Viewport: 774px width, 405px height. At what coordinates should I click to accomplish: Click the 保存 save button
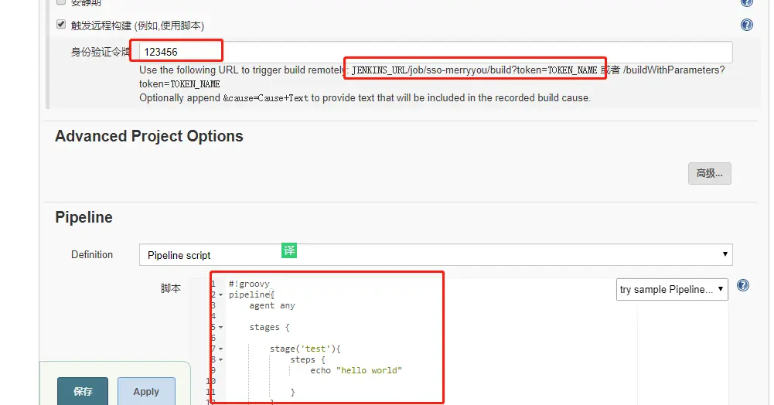[83, 391]
